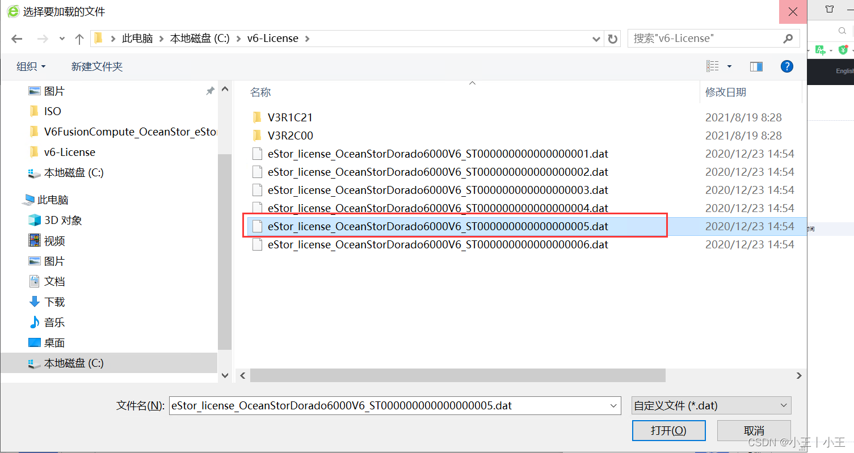Select 视频 in sidebar
Screen dimensions: 854x453
(54, 240)
